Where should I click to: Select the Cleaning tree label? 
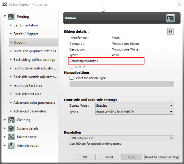click(x=23, y=120)
